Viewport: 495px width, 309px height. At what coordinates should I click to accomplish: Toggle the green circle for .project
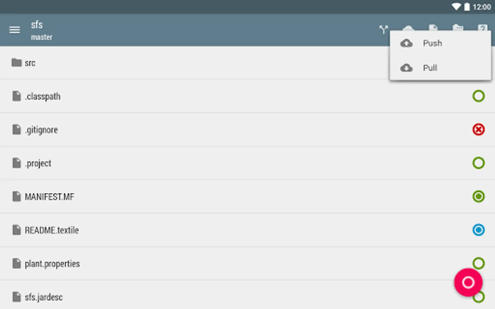click(x=478, y=163)
